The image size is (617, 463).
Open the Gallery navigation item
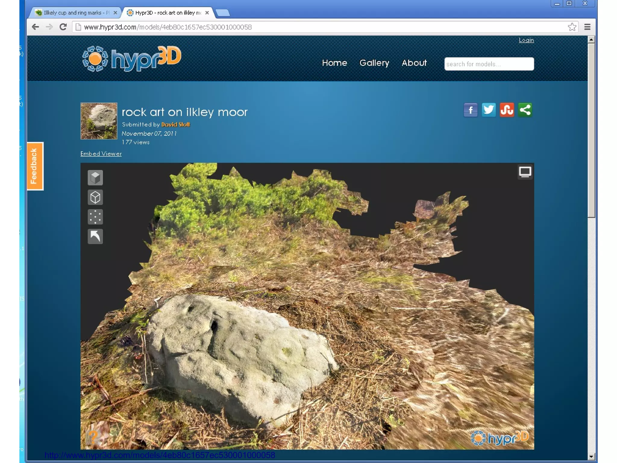click(374, 63)
